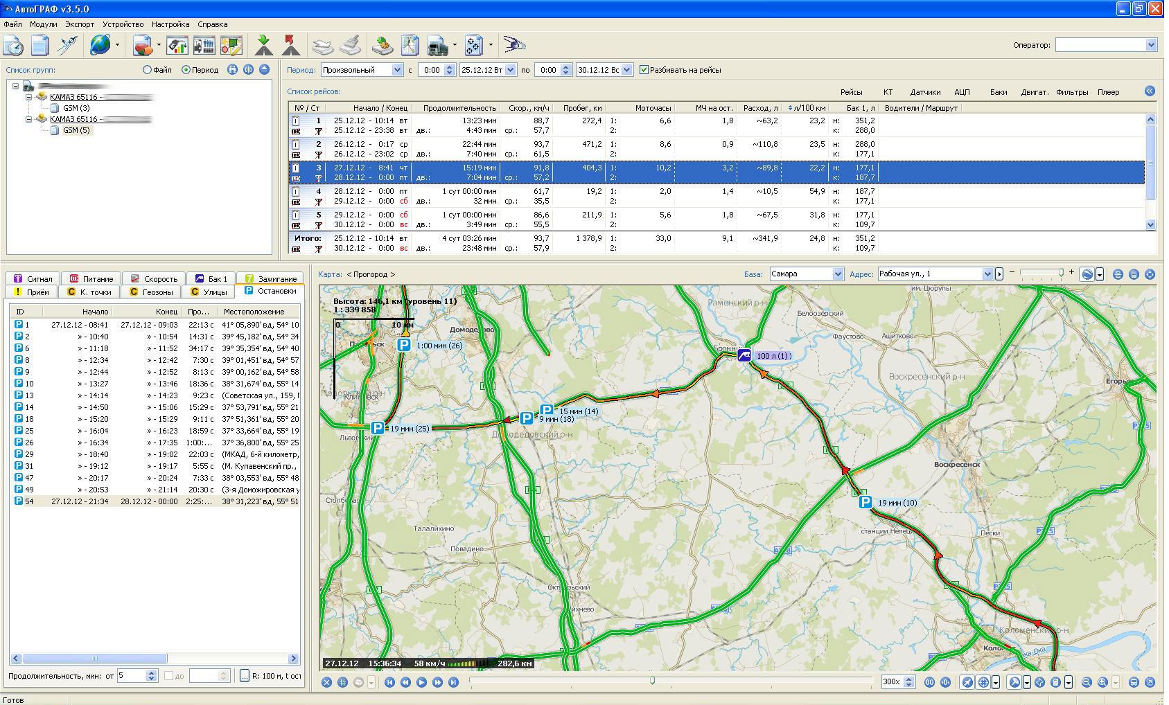This screenshot has width=1169, height=705.
Task: Click the playback position slider below map
Action: pyautogui.click(x=652, y=681)
